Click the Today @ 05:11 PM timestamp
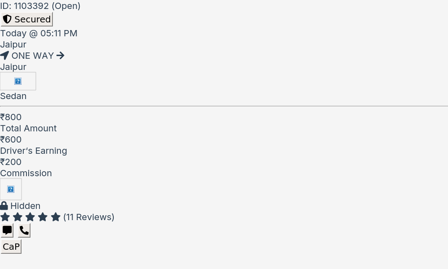 (39, 33)
